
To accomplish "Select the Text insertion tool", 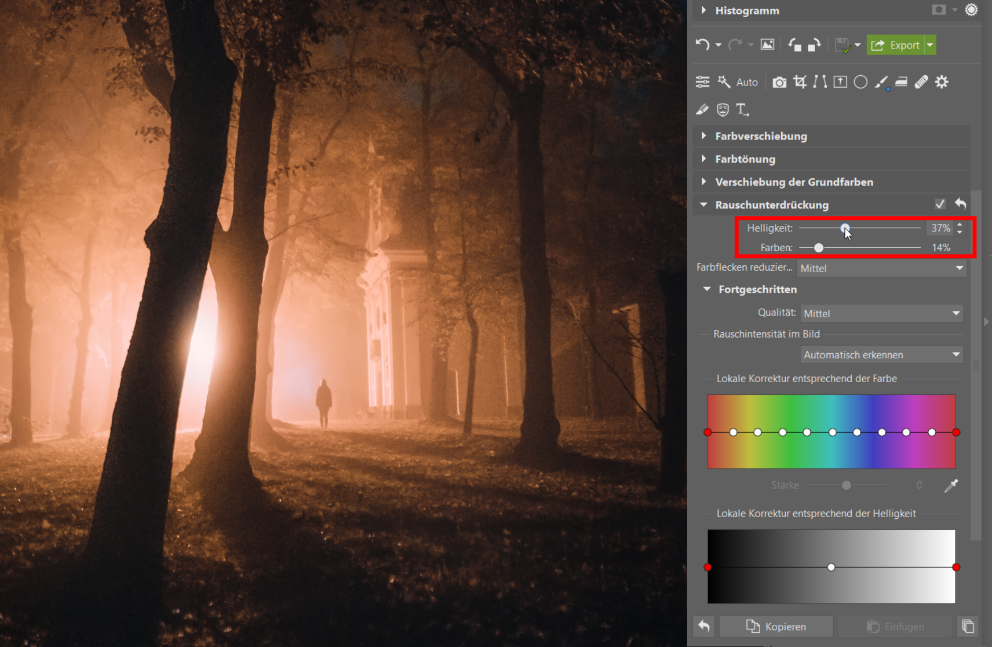I will pos(742,109).
